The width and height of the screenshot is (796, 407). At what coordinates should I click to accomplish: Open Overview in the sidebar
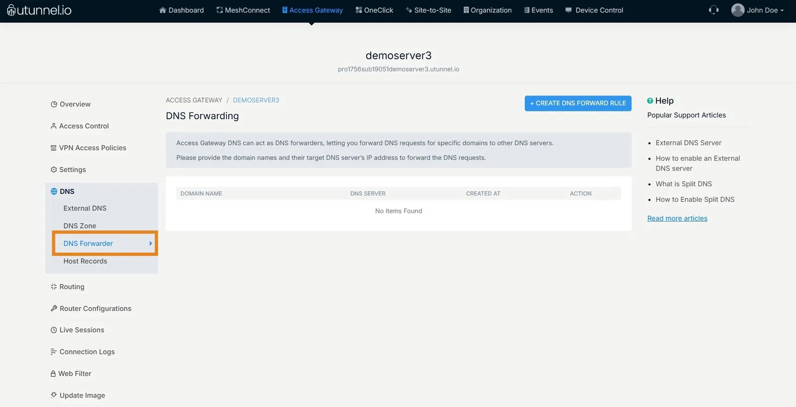71,104
